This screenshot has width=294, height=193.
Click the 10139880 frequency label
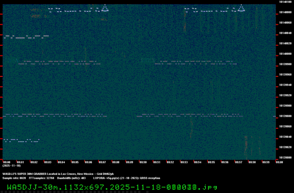tap(286, 116)
